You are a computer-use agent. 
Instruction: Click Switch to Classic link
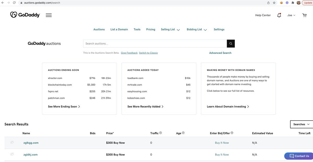pos(148,53)
